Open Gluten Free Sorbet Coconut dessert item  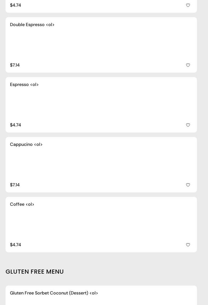[54, 293]
